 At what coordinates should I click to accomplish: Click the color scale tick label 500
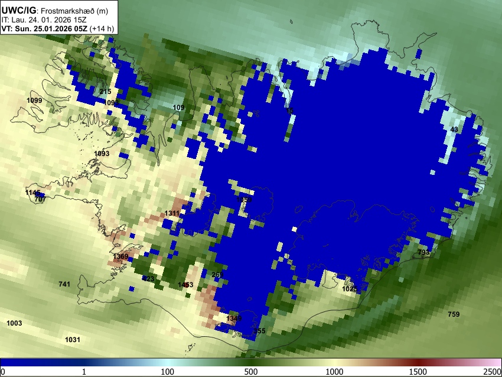click(x=250, y=372)
